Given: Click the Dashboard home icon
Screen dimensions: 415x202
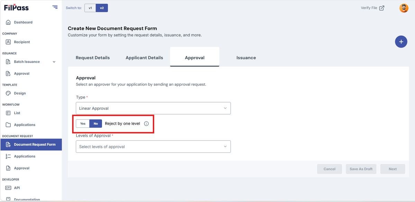Looking at the screenshot, I should click(8, 22).
